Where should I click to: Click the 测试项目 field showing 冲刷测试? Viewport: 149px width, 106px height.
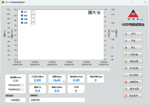[x=15, y=100]
